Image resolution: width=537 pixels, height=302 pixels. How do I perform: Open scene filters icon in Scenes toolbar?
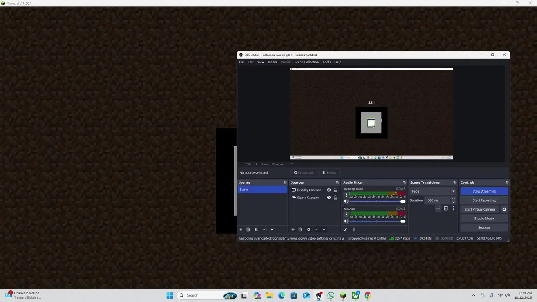[256, 229]
